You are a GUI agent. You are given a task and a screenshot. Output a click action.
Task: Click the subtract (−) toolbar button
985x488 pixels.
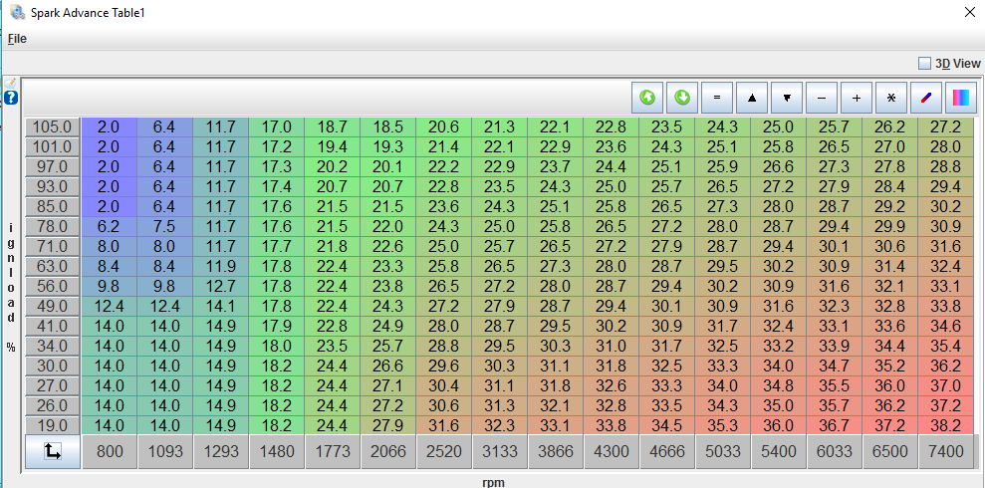point(822,98)
